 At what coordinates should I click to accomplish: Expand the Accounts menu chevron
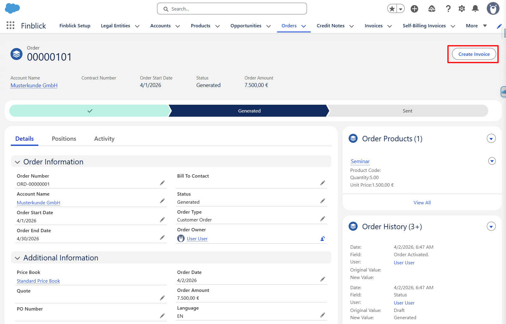pyautogui.click(x=178, y=26)
